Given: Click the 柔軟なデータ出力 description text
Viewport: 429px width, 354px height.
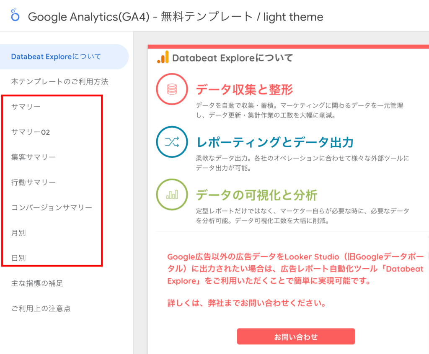Looking at the screenshot, I should coord(302,163).
